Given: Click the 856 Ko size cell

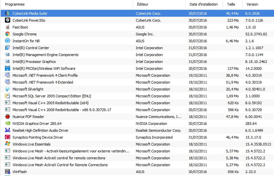Looking at the screenshot, I should pos(233,172).
